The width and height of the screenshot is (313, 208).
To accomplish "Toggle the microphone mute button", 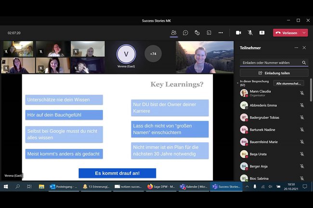I will (x=250, y=33).
